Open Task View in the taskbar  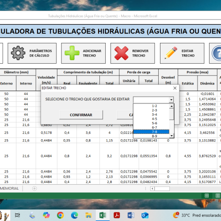(17, 215)
